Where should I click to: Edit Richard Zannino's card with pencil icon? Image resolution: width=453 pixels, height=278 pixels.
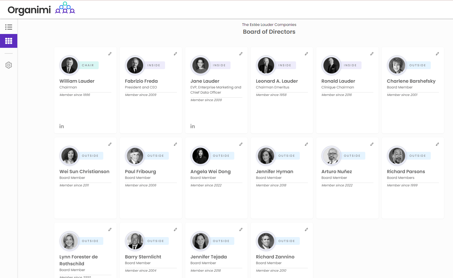[306, 230]
